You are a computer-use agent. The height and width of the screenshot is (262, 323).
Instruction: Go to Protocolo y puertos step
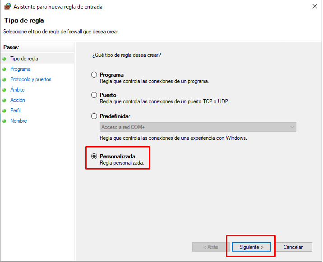31,79
